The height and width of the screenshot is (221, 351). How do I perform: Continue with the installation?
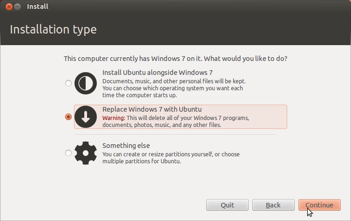319,205
